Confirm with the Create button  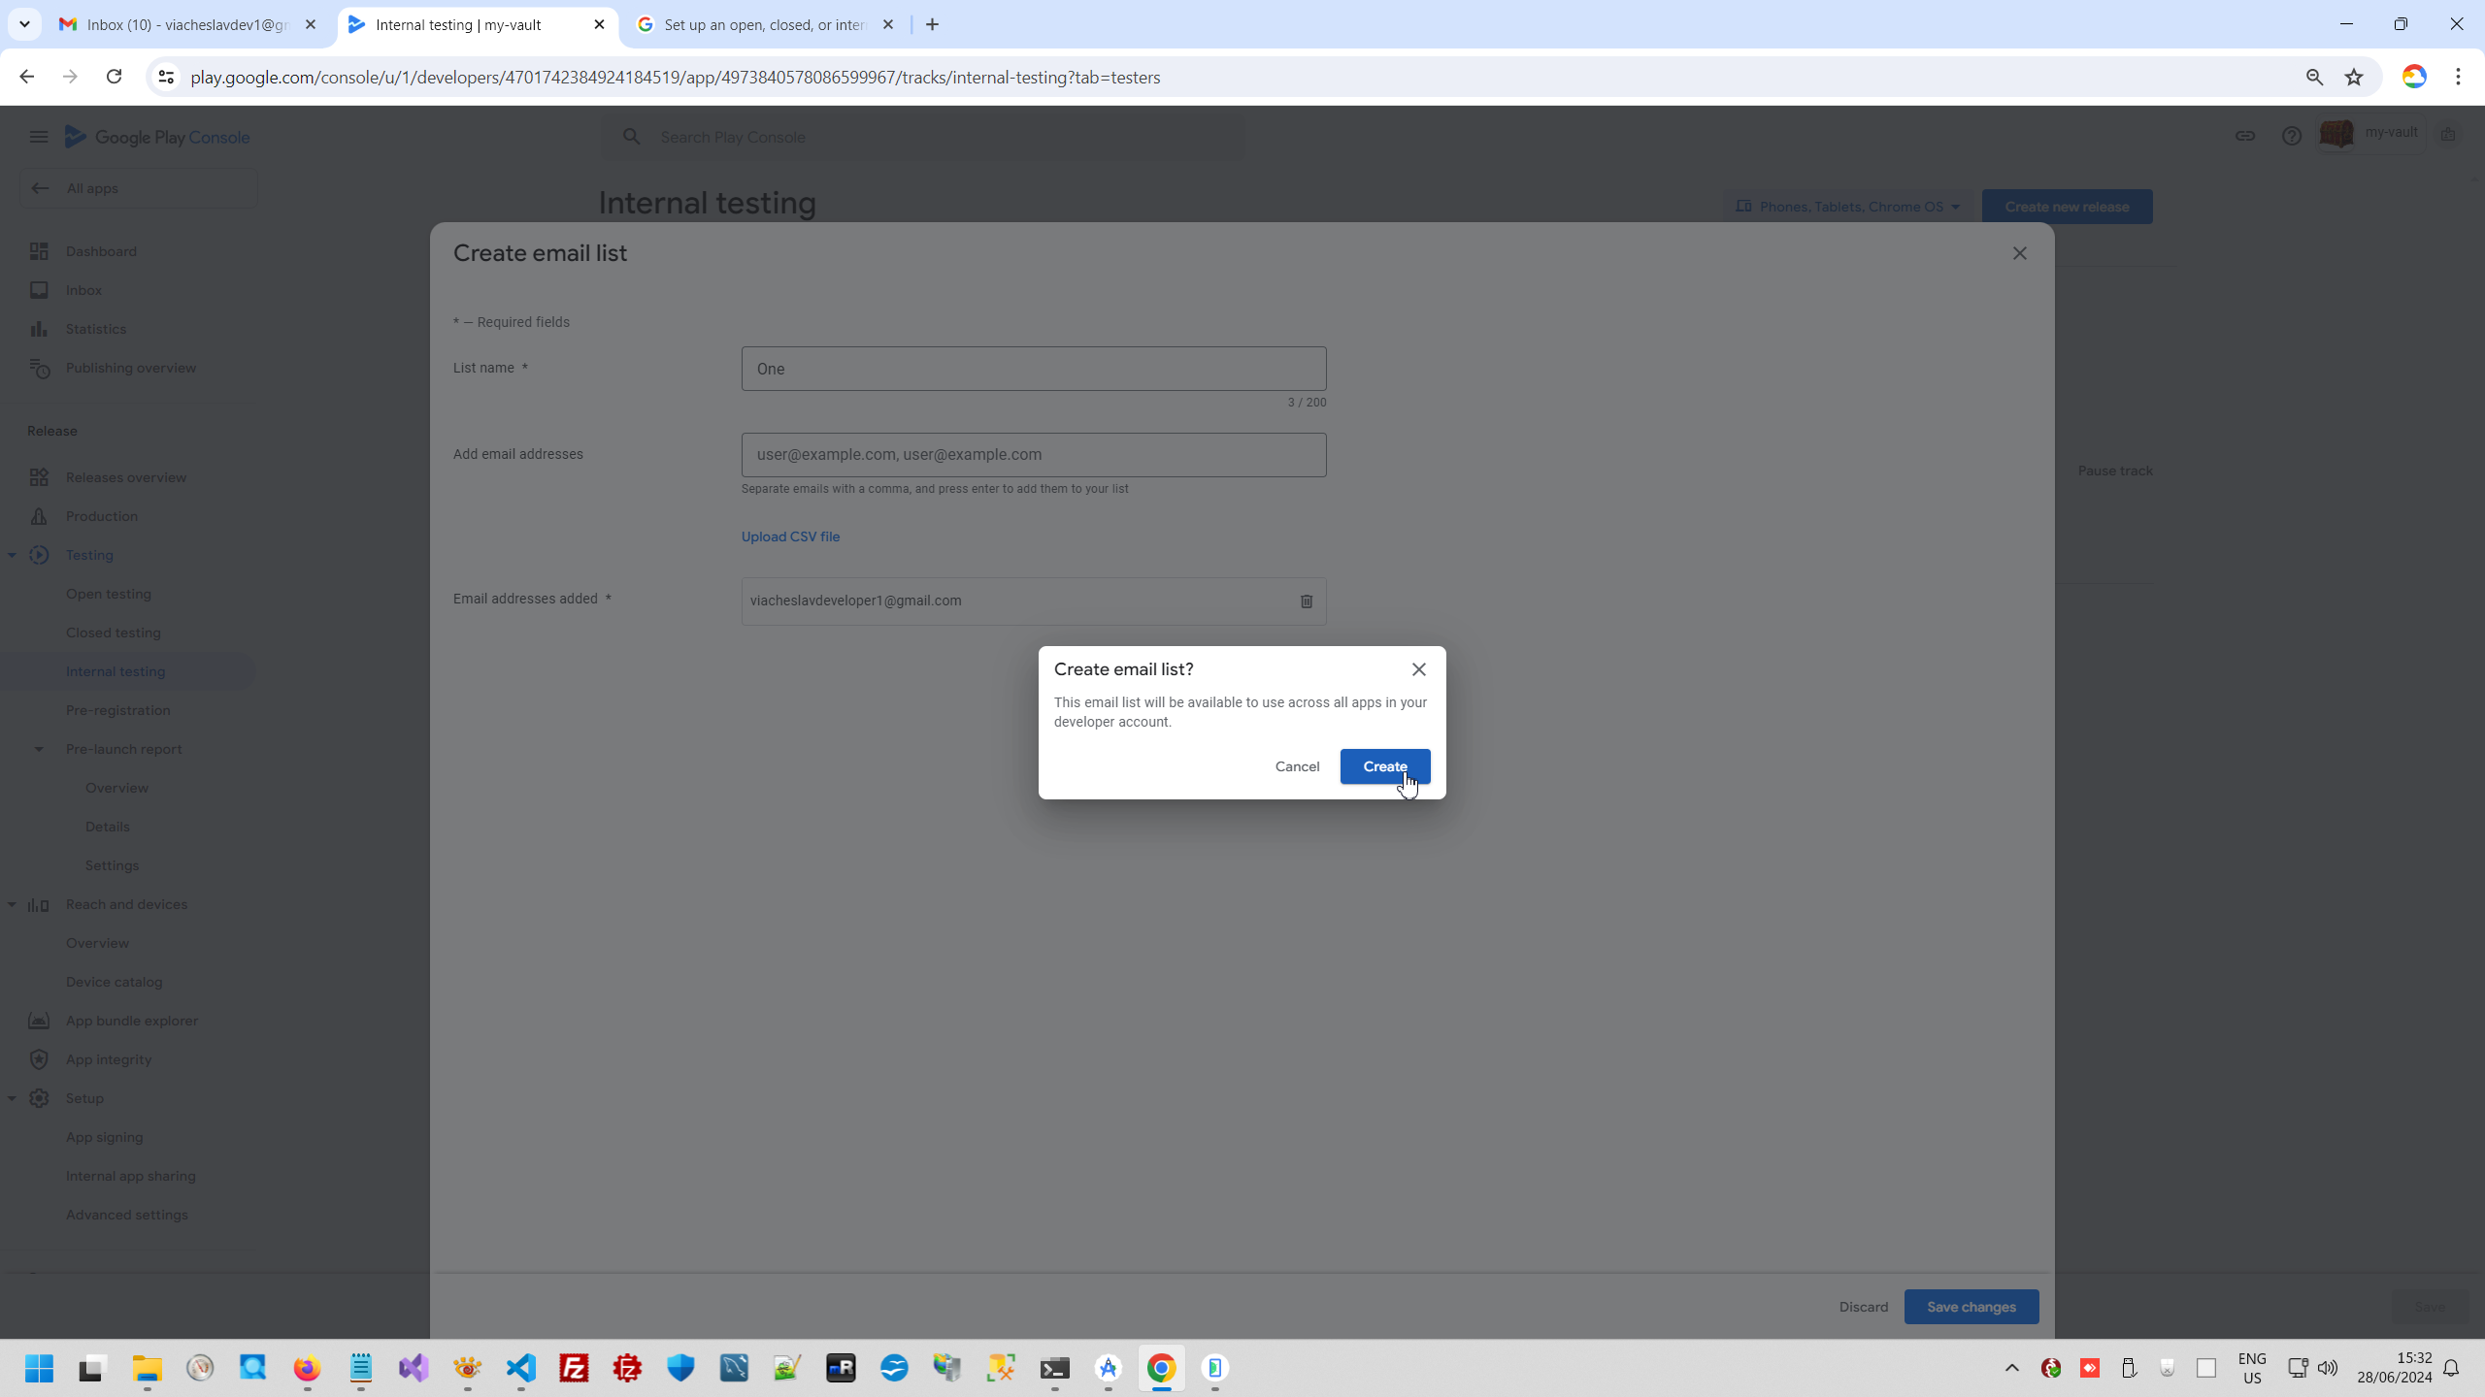[1384, 766]
